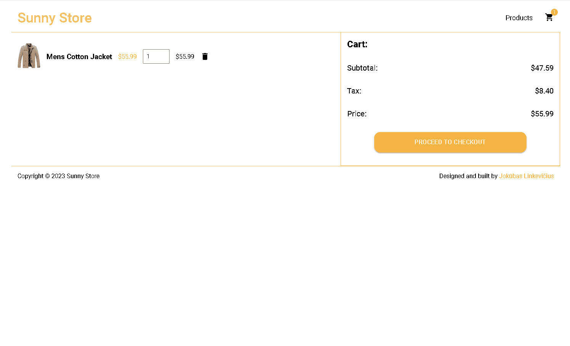The image size is (570, 346).
Task: Click the Price label in cart summary
Action: point(357,114)
